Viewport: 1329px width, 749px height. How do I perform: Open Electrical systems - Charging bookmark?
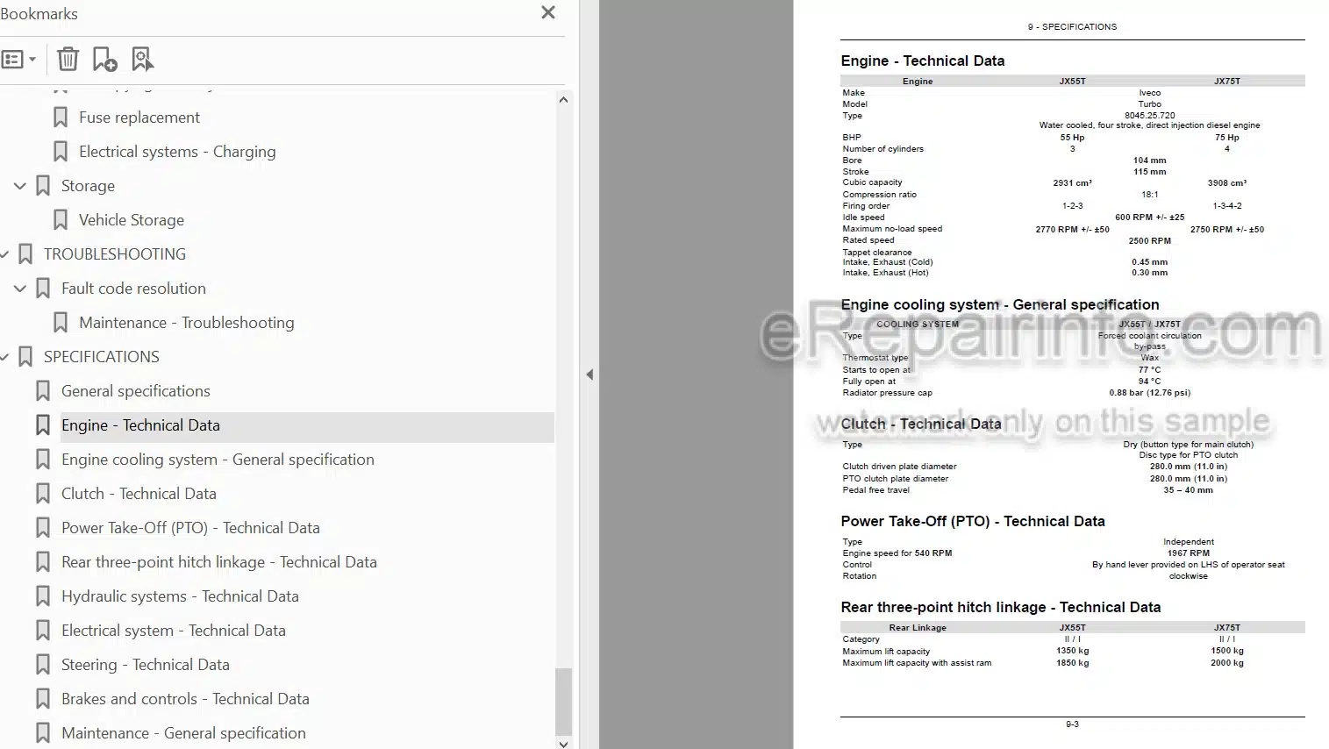[x=177, y=152]
